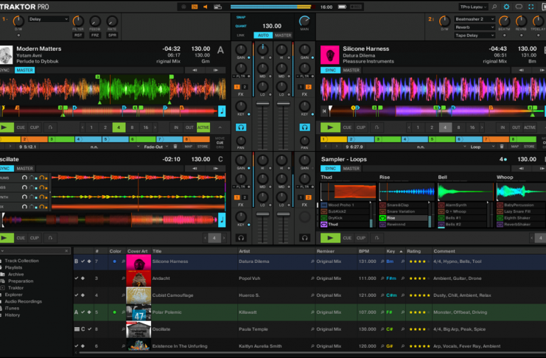Toggle FX unit 1 assign on Deck A channel
Viewport: 546px width, 358px height.
click(x=237, y=87)
